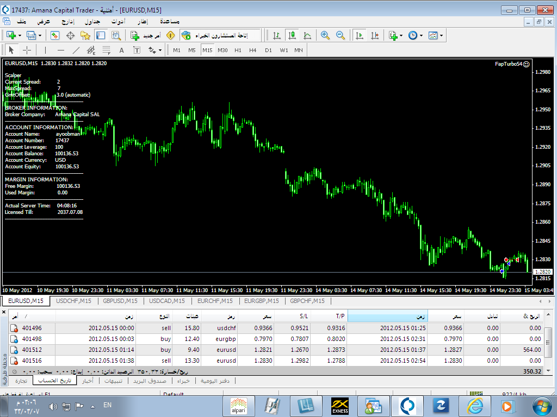Open Exness from the Windows taskbar
This screenshot has height=417, width=557.
coord(340,406)
